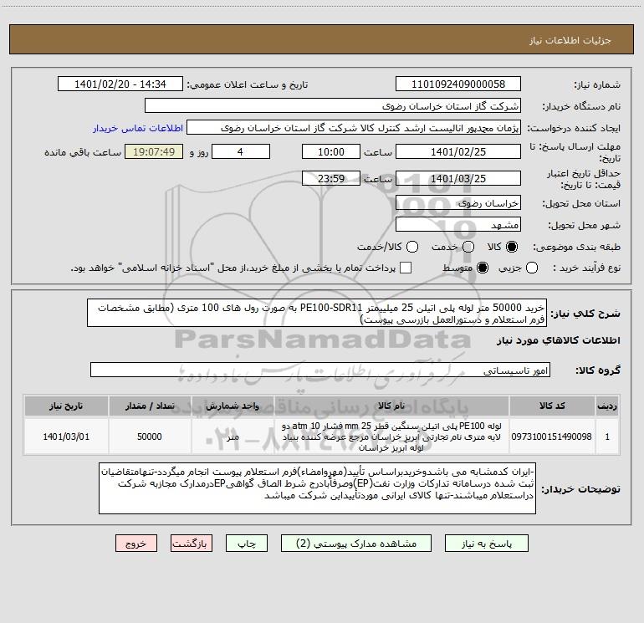Open 'مشاهده مدارک پیوستی (2)' attachments
Viewport: 644px width, 623px height.
click(356, 544)
